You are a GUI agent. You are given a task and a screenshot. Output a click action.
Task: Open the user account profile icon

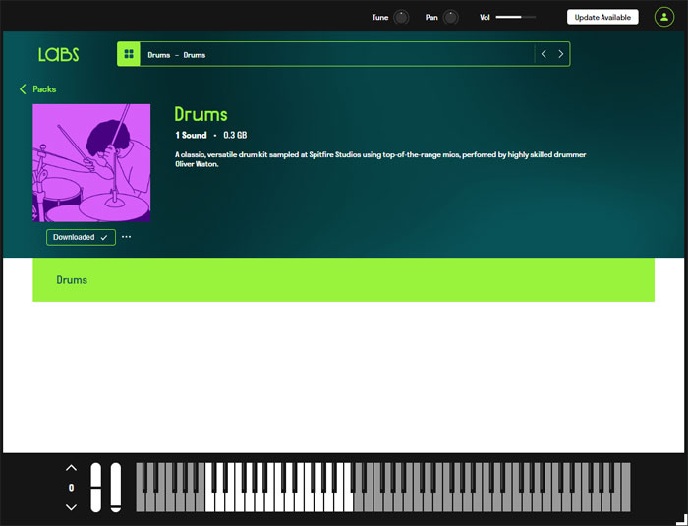click(x=663, y=17)
